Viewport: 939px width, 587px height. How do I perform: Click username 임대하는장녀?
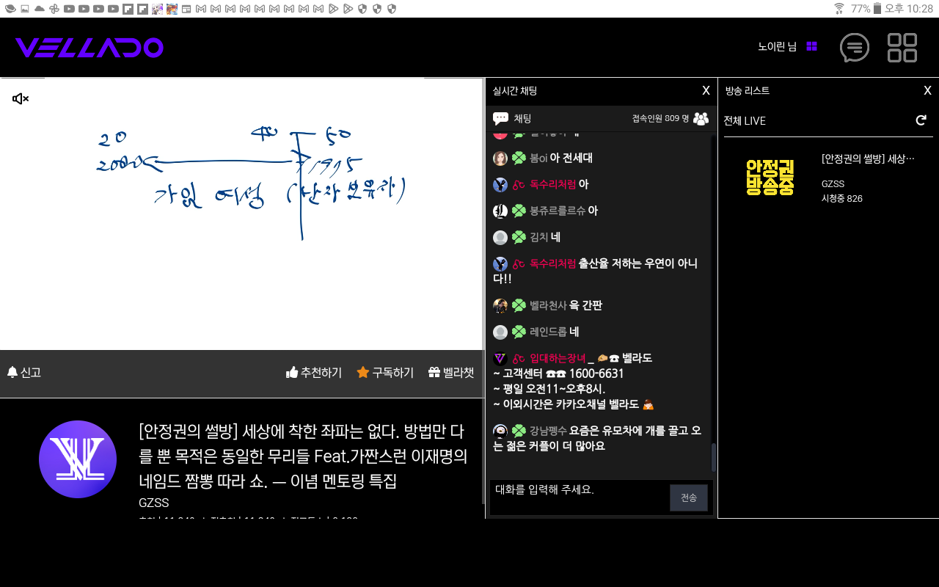[558, 358]
